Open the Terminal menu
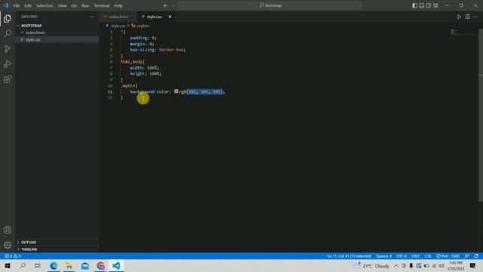 (x=102, y=5)
